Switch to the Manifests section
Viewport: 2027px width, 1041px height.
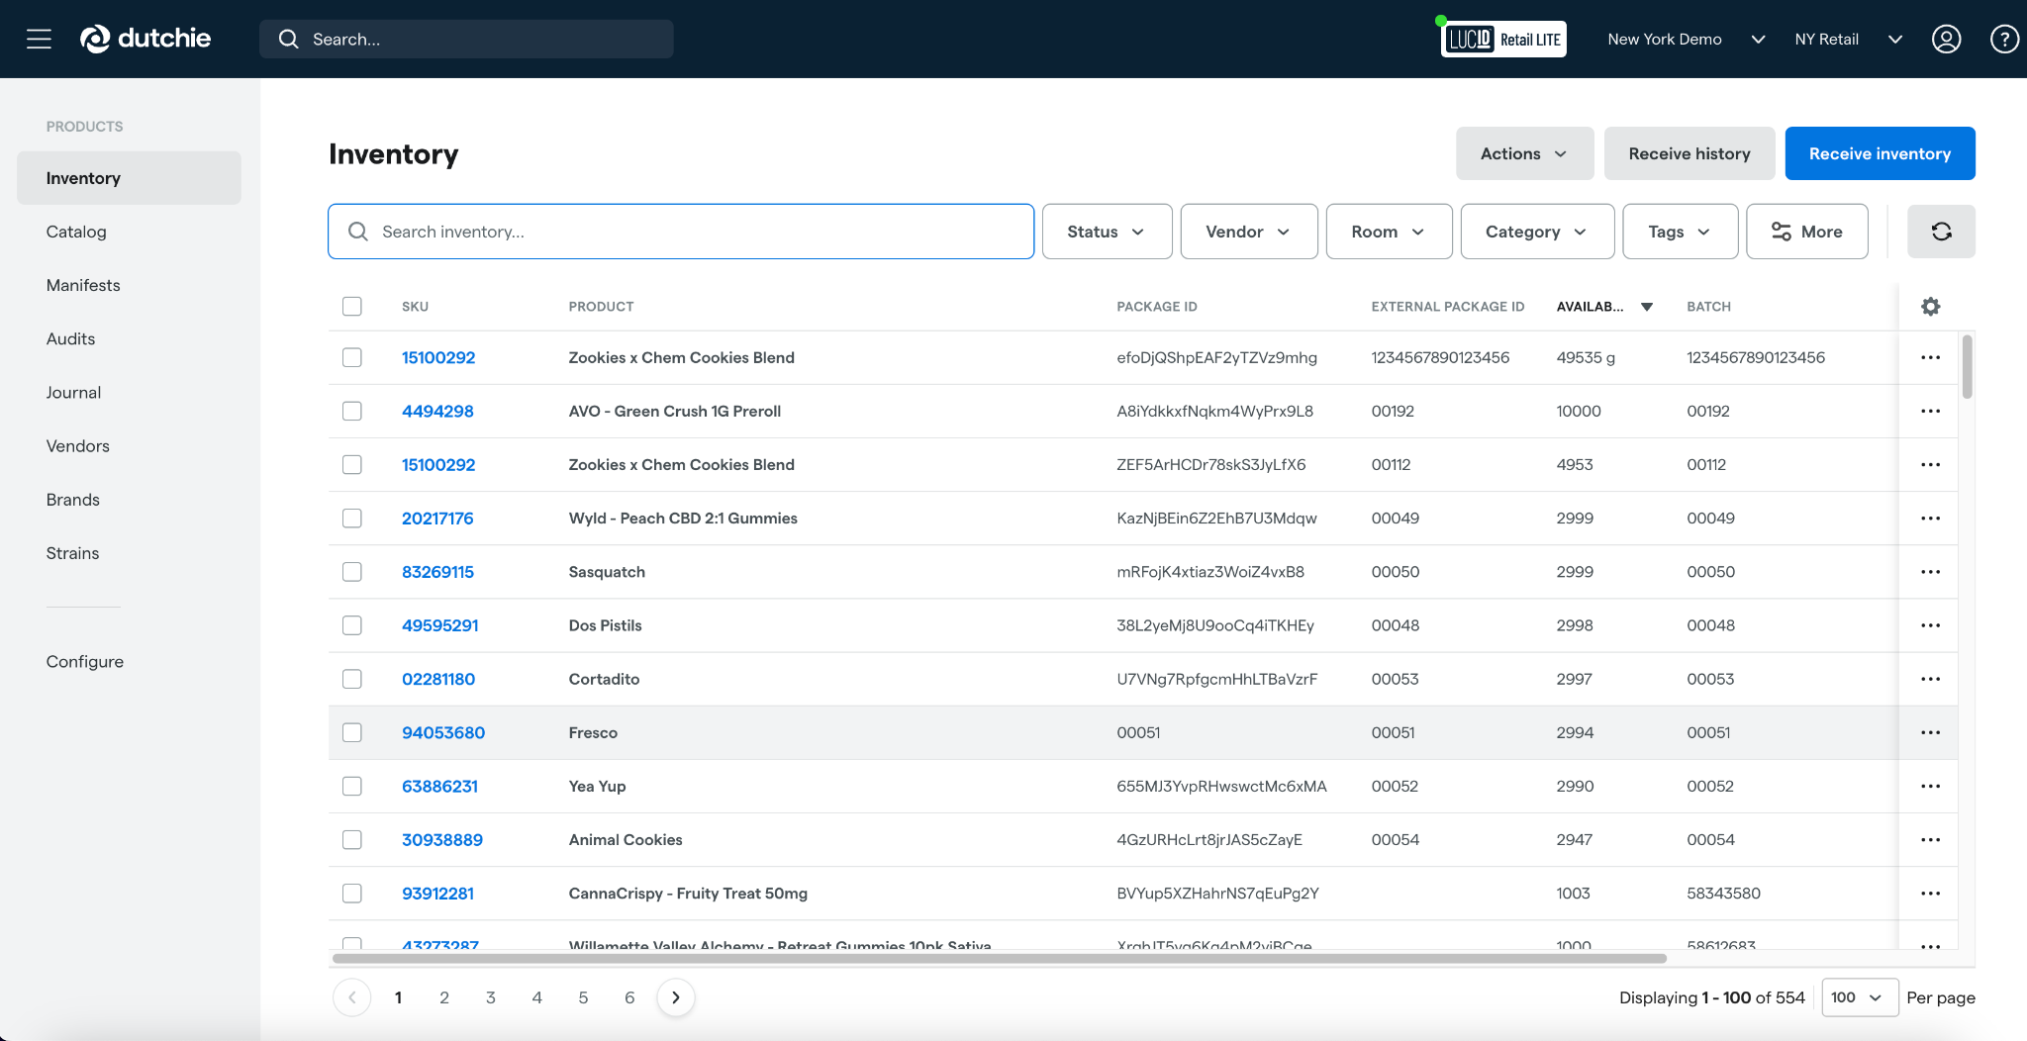pyautogui.click(x=82, y=285)
